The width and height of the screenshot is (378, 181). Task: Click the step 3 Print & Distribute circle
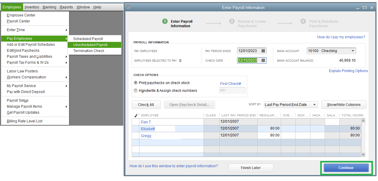pos(303,22)
